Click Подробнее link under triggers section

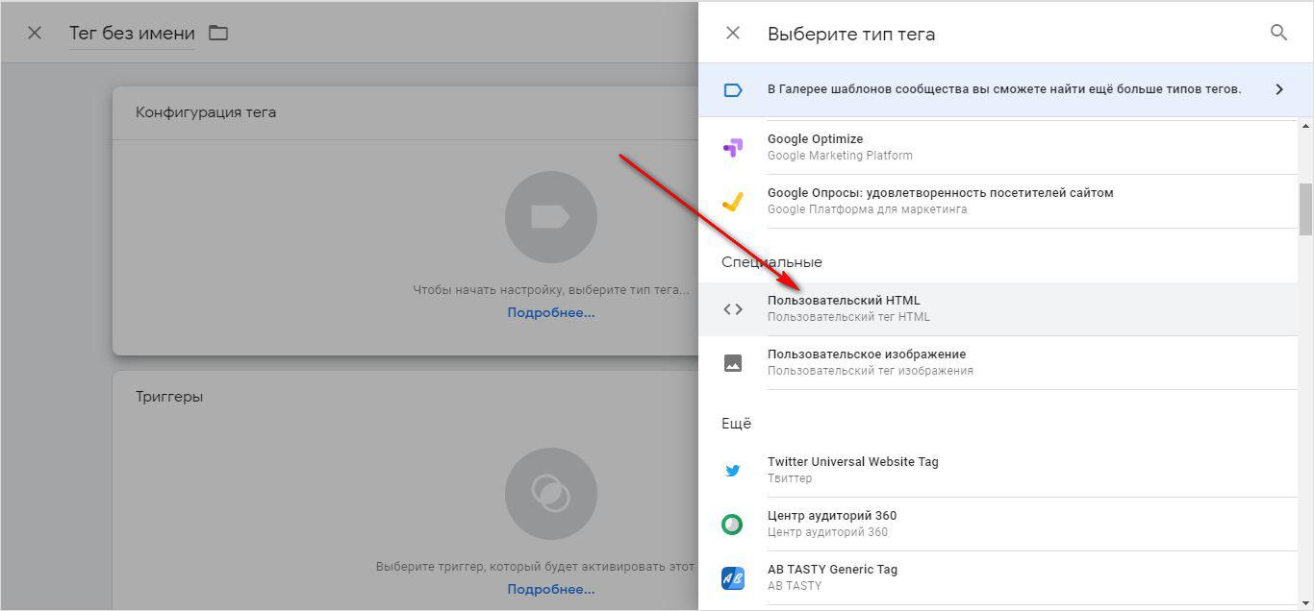[x=550, y=590]
